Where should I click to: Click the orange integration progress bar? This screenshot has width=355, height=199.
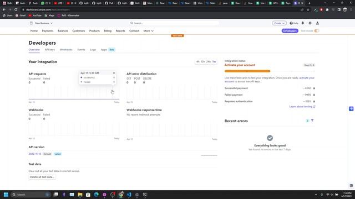[247, 71]
